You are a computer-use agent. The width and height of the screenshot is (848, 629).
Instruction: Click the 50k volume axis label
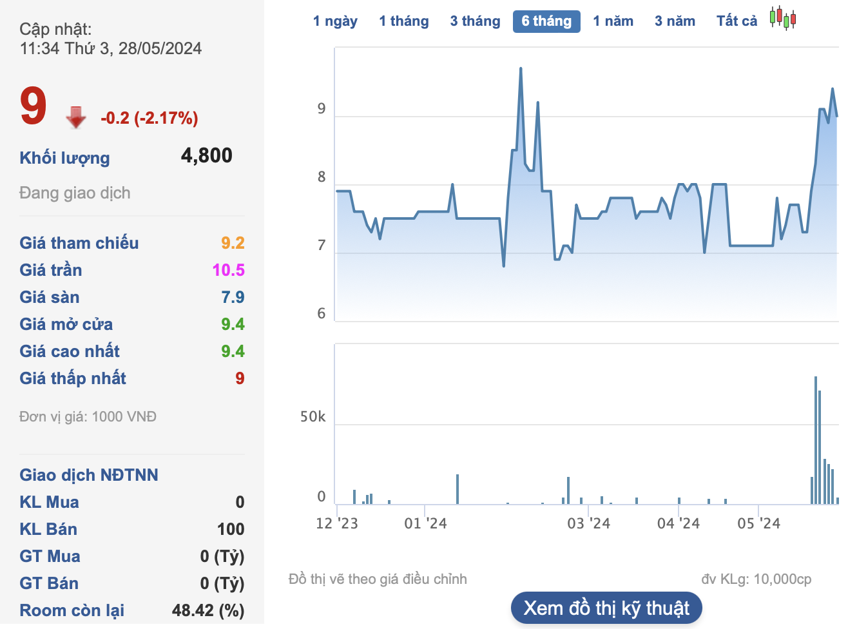click(x=313, y=417)
